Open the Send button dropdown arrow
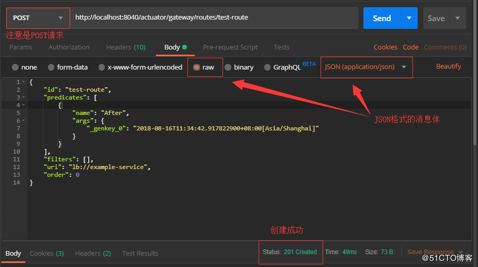The height and width of the screenshot is (267, 478). coord(409,18)
